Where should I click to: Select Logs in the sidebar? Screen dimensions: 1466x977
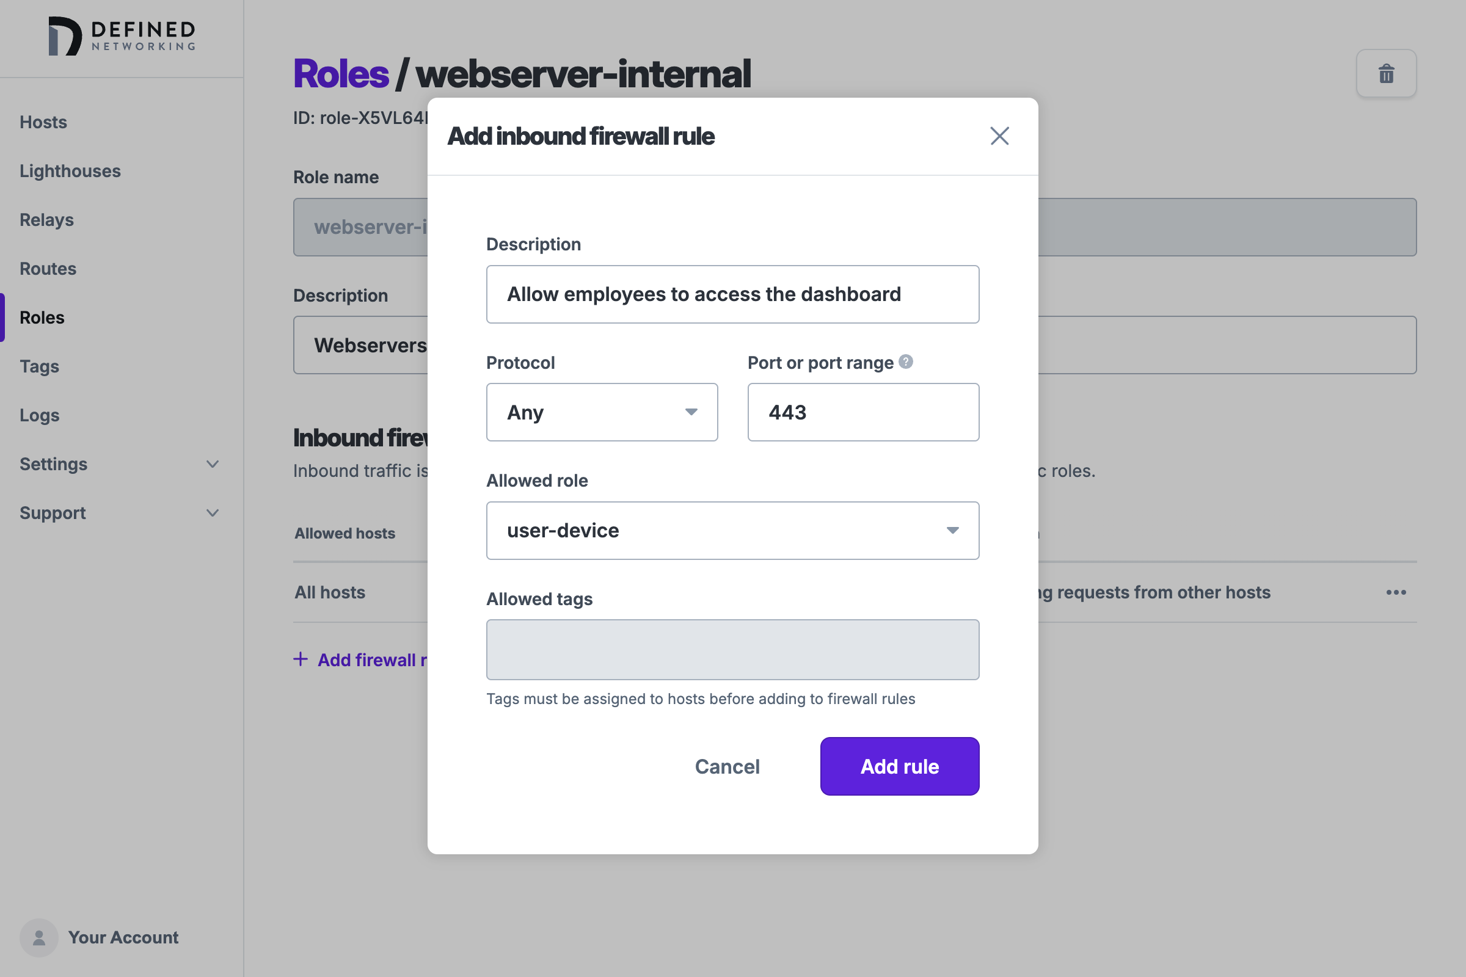(39, 415)
